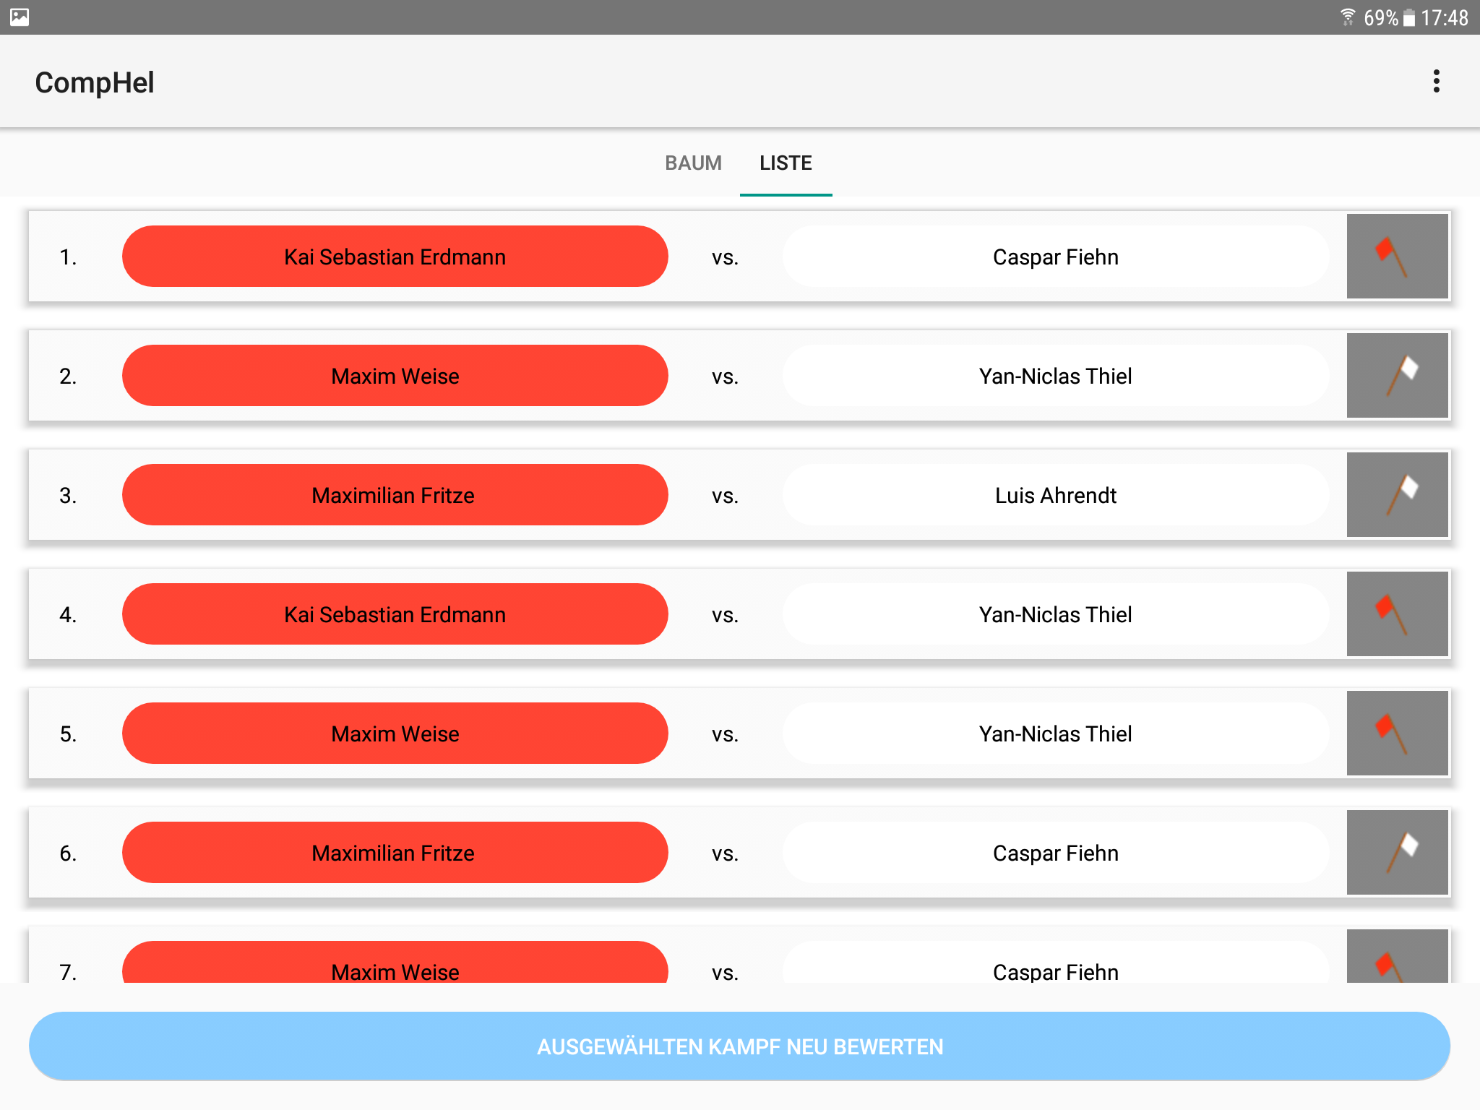
Task: Select Maxim Weise in fight 7
Action: tap(395, 963)
